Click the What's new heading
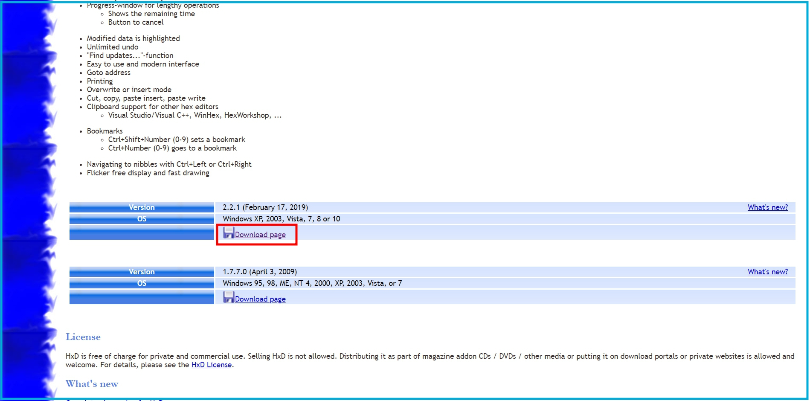Image resolution: width=810 pixels, height=401 pixels. (92, 384)
